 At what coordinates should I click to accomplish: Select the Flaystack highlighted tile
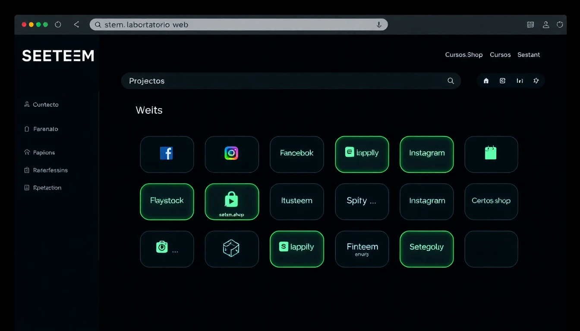pos(167,202)
